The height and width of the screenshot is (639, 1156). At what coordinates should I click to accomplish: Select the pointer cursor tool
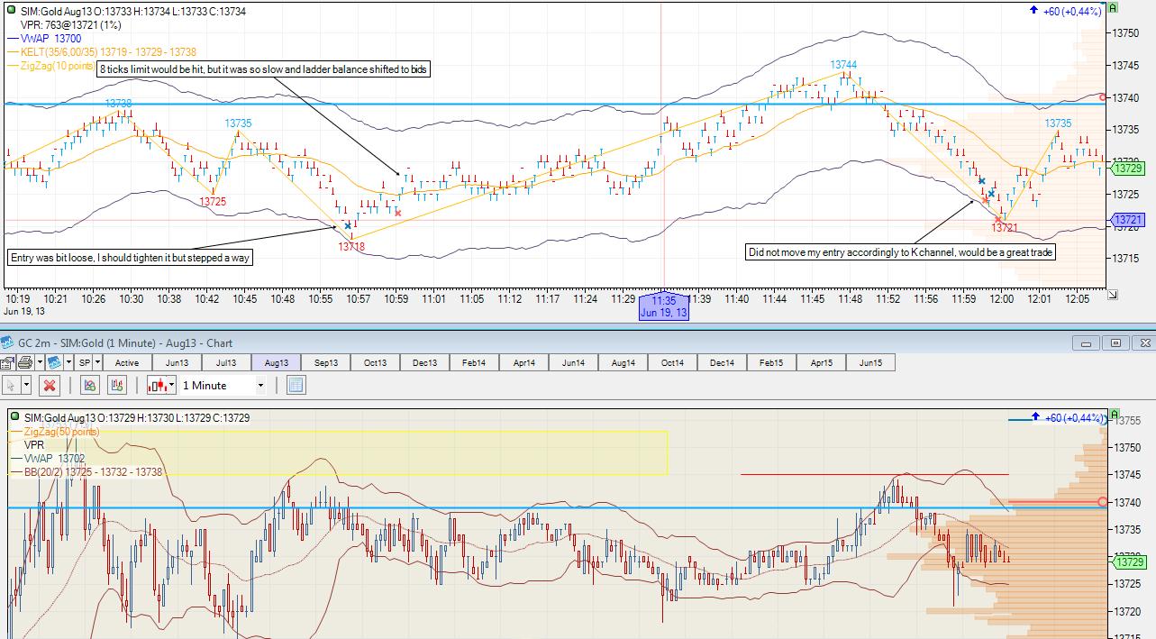pos(11,385)
